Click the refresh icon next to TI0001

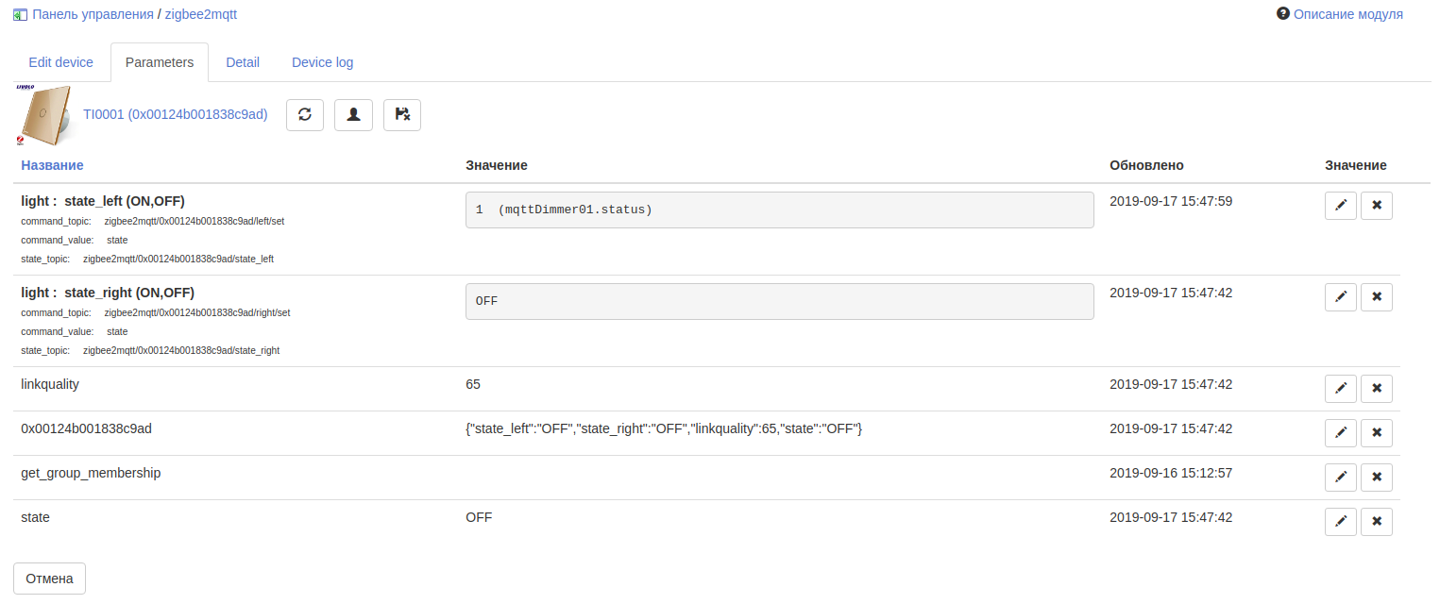point(305,114)
